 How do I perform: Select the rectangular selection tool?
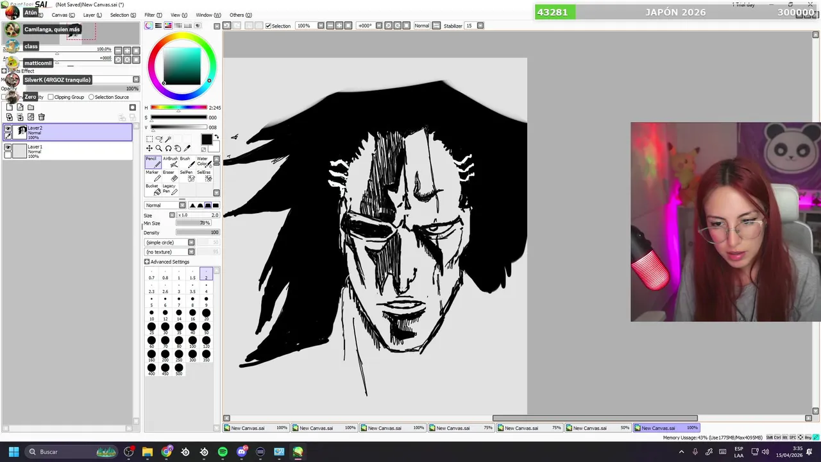[149, 139]
